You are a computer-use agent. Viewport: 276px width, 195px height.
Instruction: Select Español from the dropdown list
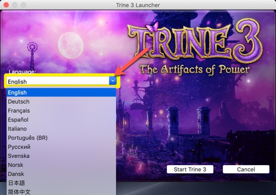coord(61,120)
